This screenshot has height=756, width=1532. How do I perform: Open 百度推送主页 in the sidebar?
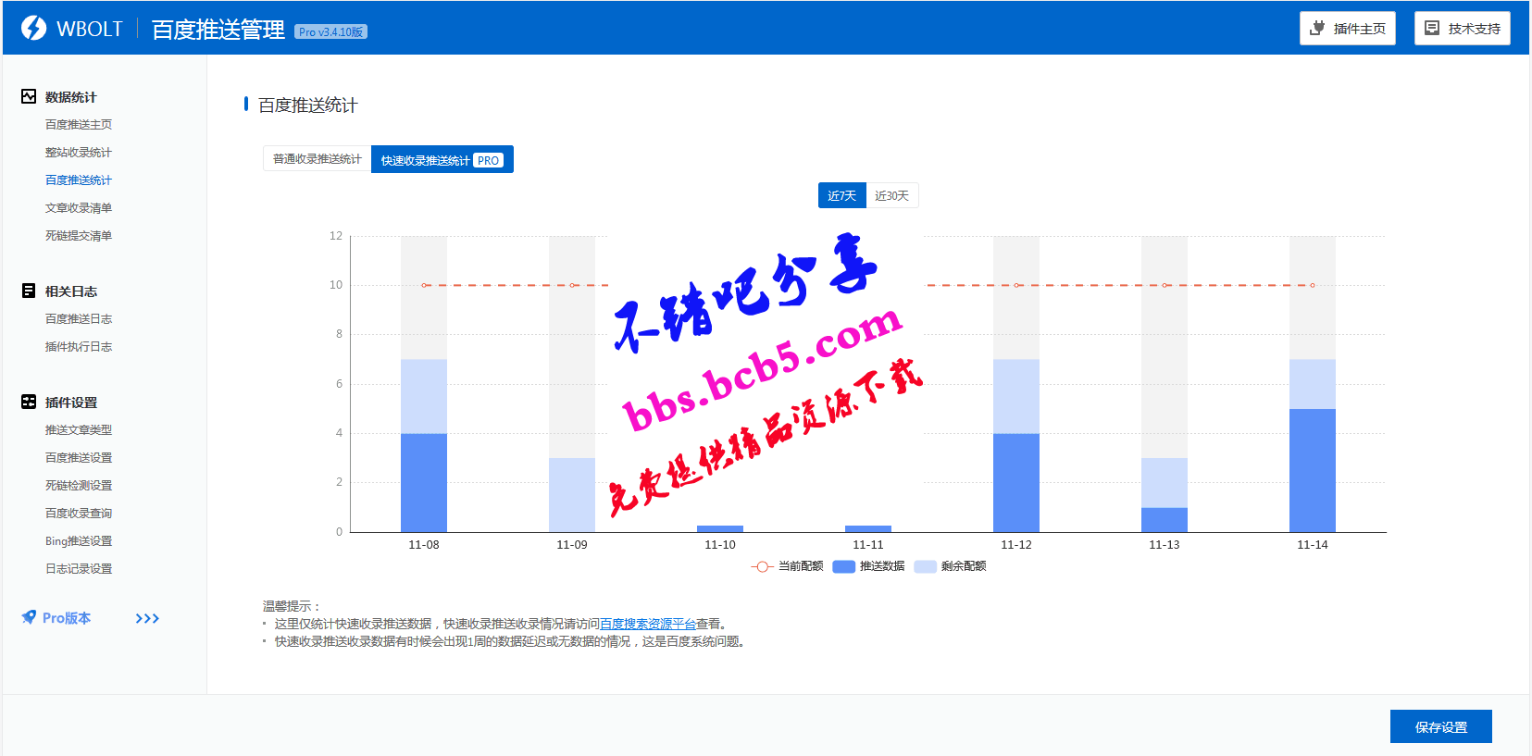(79, 124)
